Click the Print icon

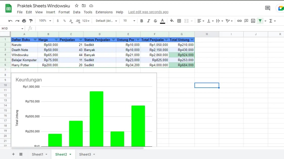24,21
